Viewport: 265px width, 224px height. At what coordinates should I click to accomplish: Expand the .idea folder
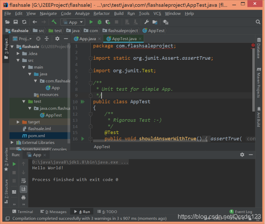pyautogui.click(x=18, y=54)
